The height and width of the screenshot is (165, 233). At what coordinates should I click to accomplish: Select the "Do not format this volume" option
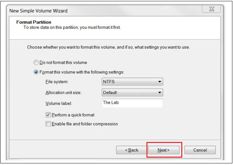(x=36, y=62)
